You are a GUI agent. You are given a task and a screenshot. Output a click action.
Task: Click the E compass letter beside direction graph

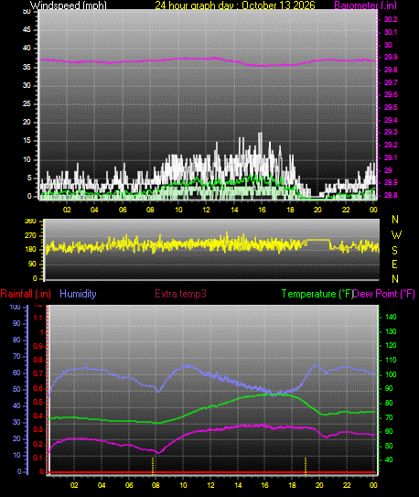[394, 265]
